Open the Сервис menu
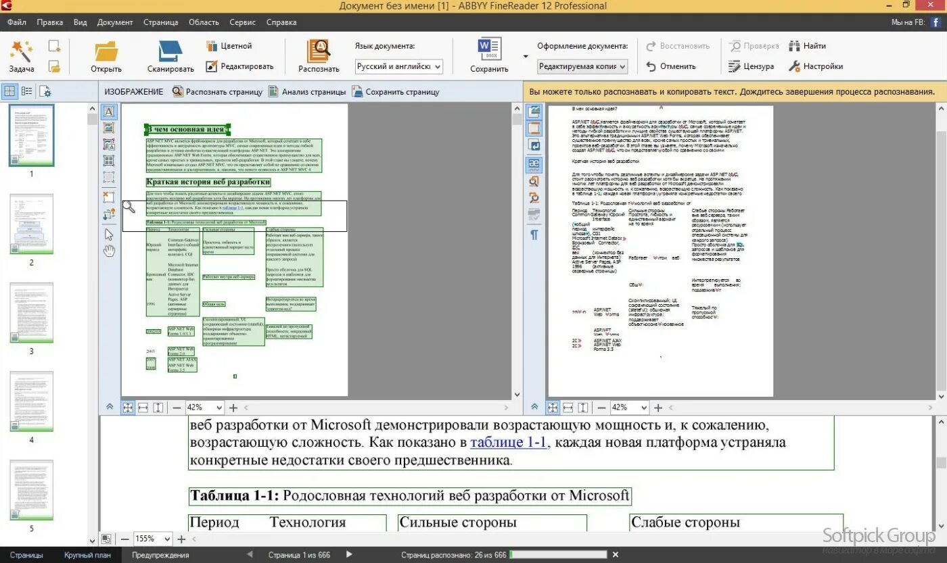The height and width of the screenshot is (563, 947). 242,22
